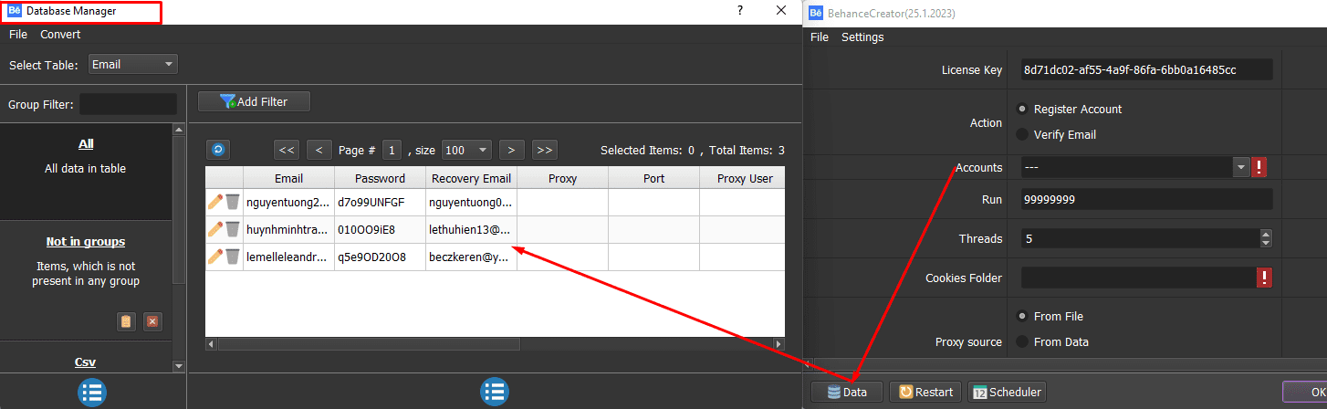Click the Port column header
1327x409 pixels.
[653, 178]
